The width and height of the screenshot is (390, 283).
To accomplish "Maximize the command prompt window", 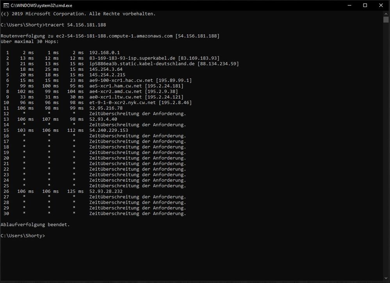I will click(365, 5).
